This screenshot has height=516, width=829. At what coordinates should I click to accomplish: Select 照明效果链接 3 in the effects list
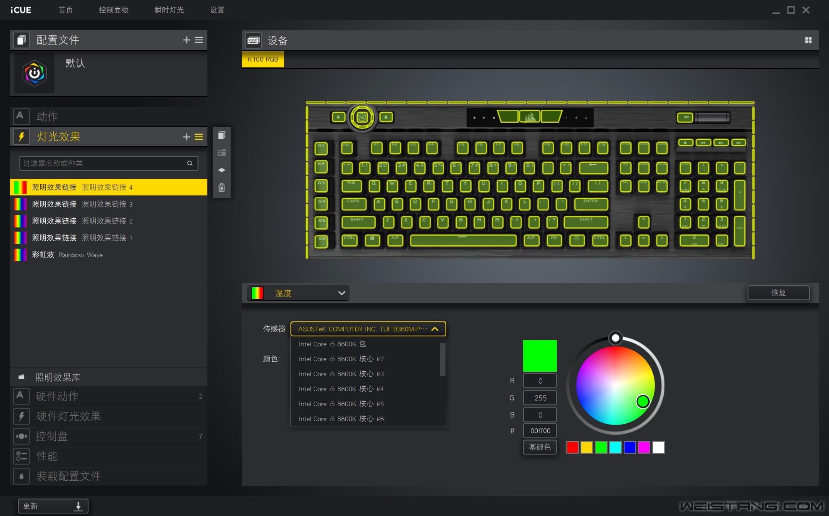click(x=109, y=204)
